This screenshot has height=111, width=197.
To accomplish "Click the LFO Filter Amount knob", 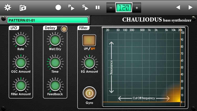I will (21, 85).
